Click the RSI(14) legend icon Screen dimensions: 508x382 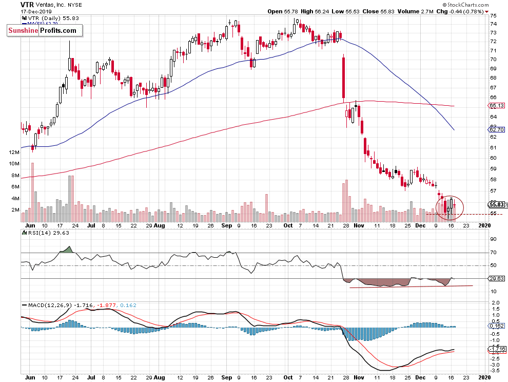coord(24,233)
